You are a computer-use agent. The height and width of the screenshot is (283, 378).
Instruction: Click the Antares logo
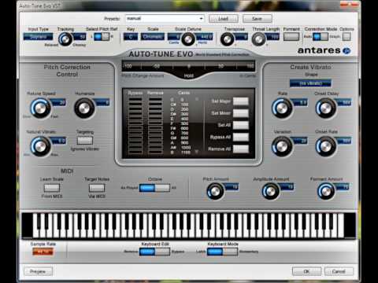[324, 50]
